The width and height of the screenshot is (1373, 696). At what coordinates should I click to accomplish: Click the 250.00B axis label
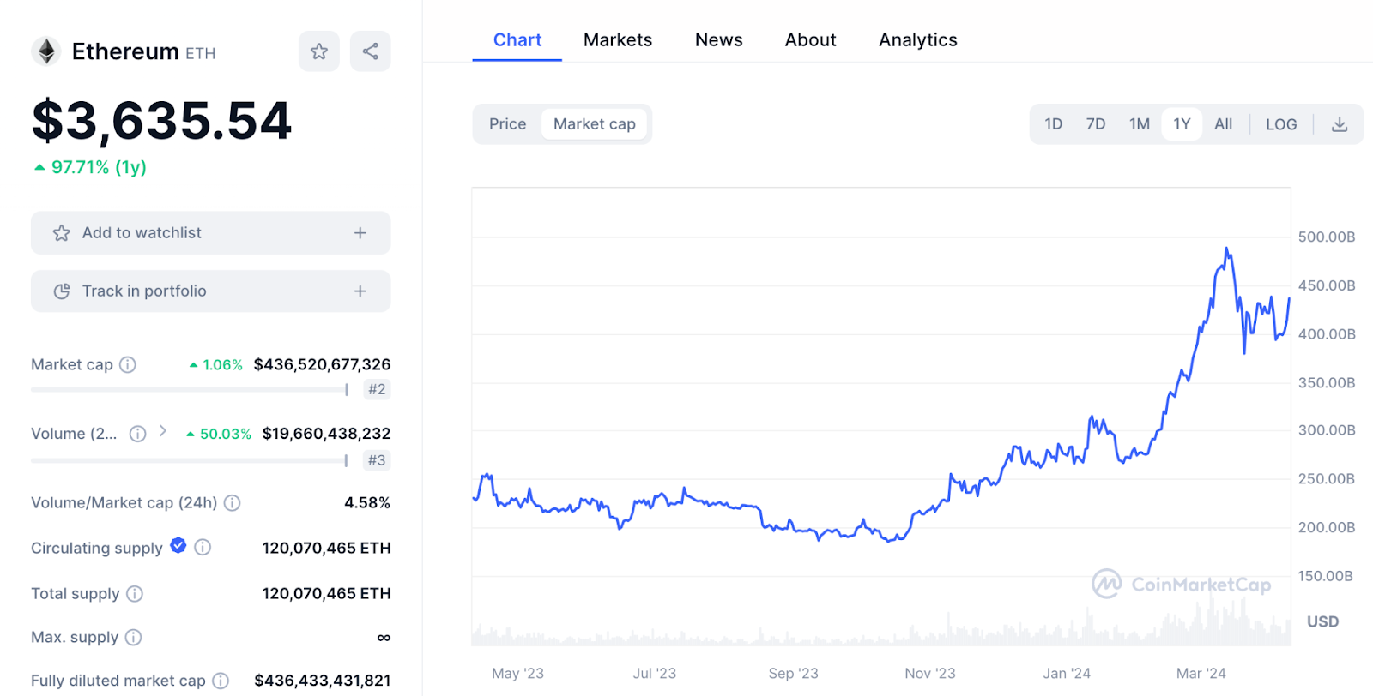1327,479
